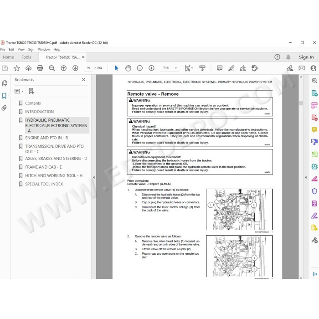Screen dimensions: 319x319
Task: Open ENGINE AND PTO IN - B bookmark
Action: point(46,138)
